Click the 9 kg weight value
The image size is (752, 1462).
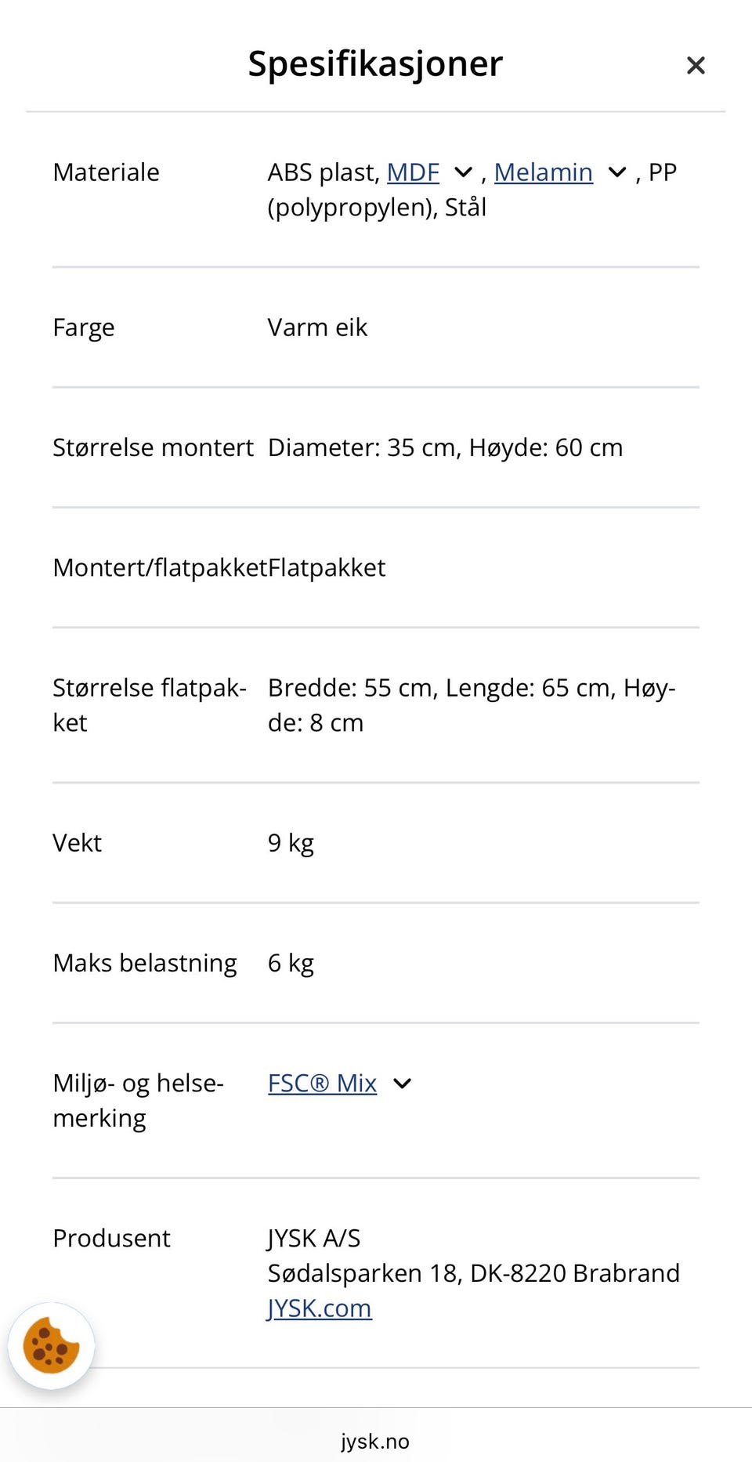[x=291, y=843]
